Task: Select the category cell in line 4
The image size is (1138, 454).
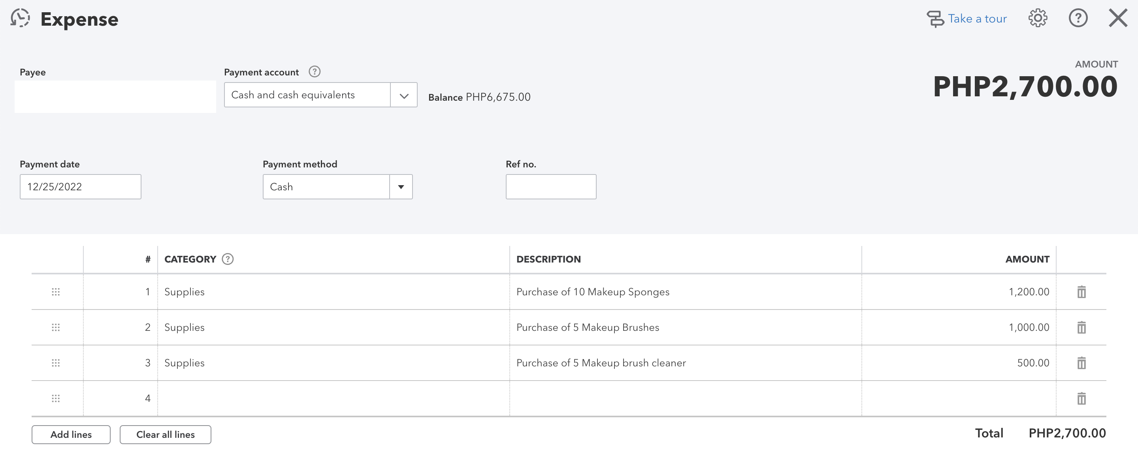Action: (x=333, y=398)
